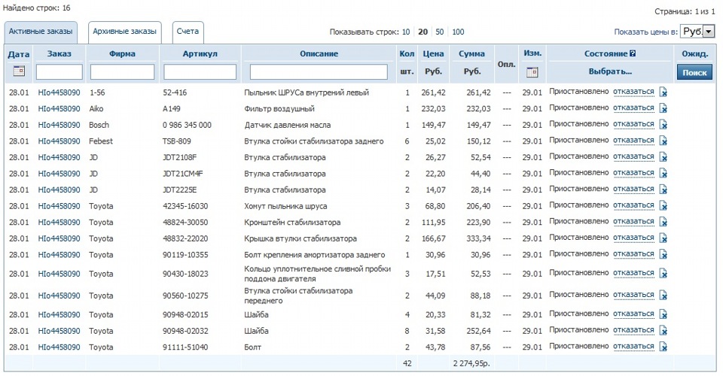Viewport: 723px width, 376px height.
Task: Click отказаться link for Febest TSB-809
Action: [x=633, y=141]
